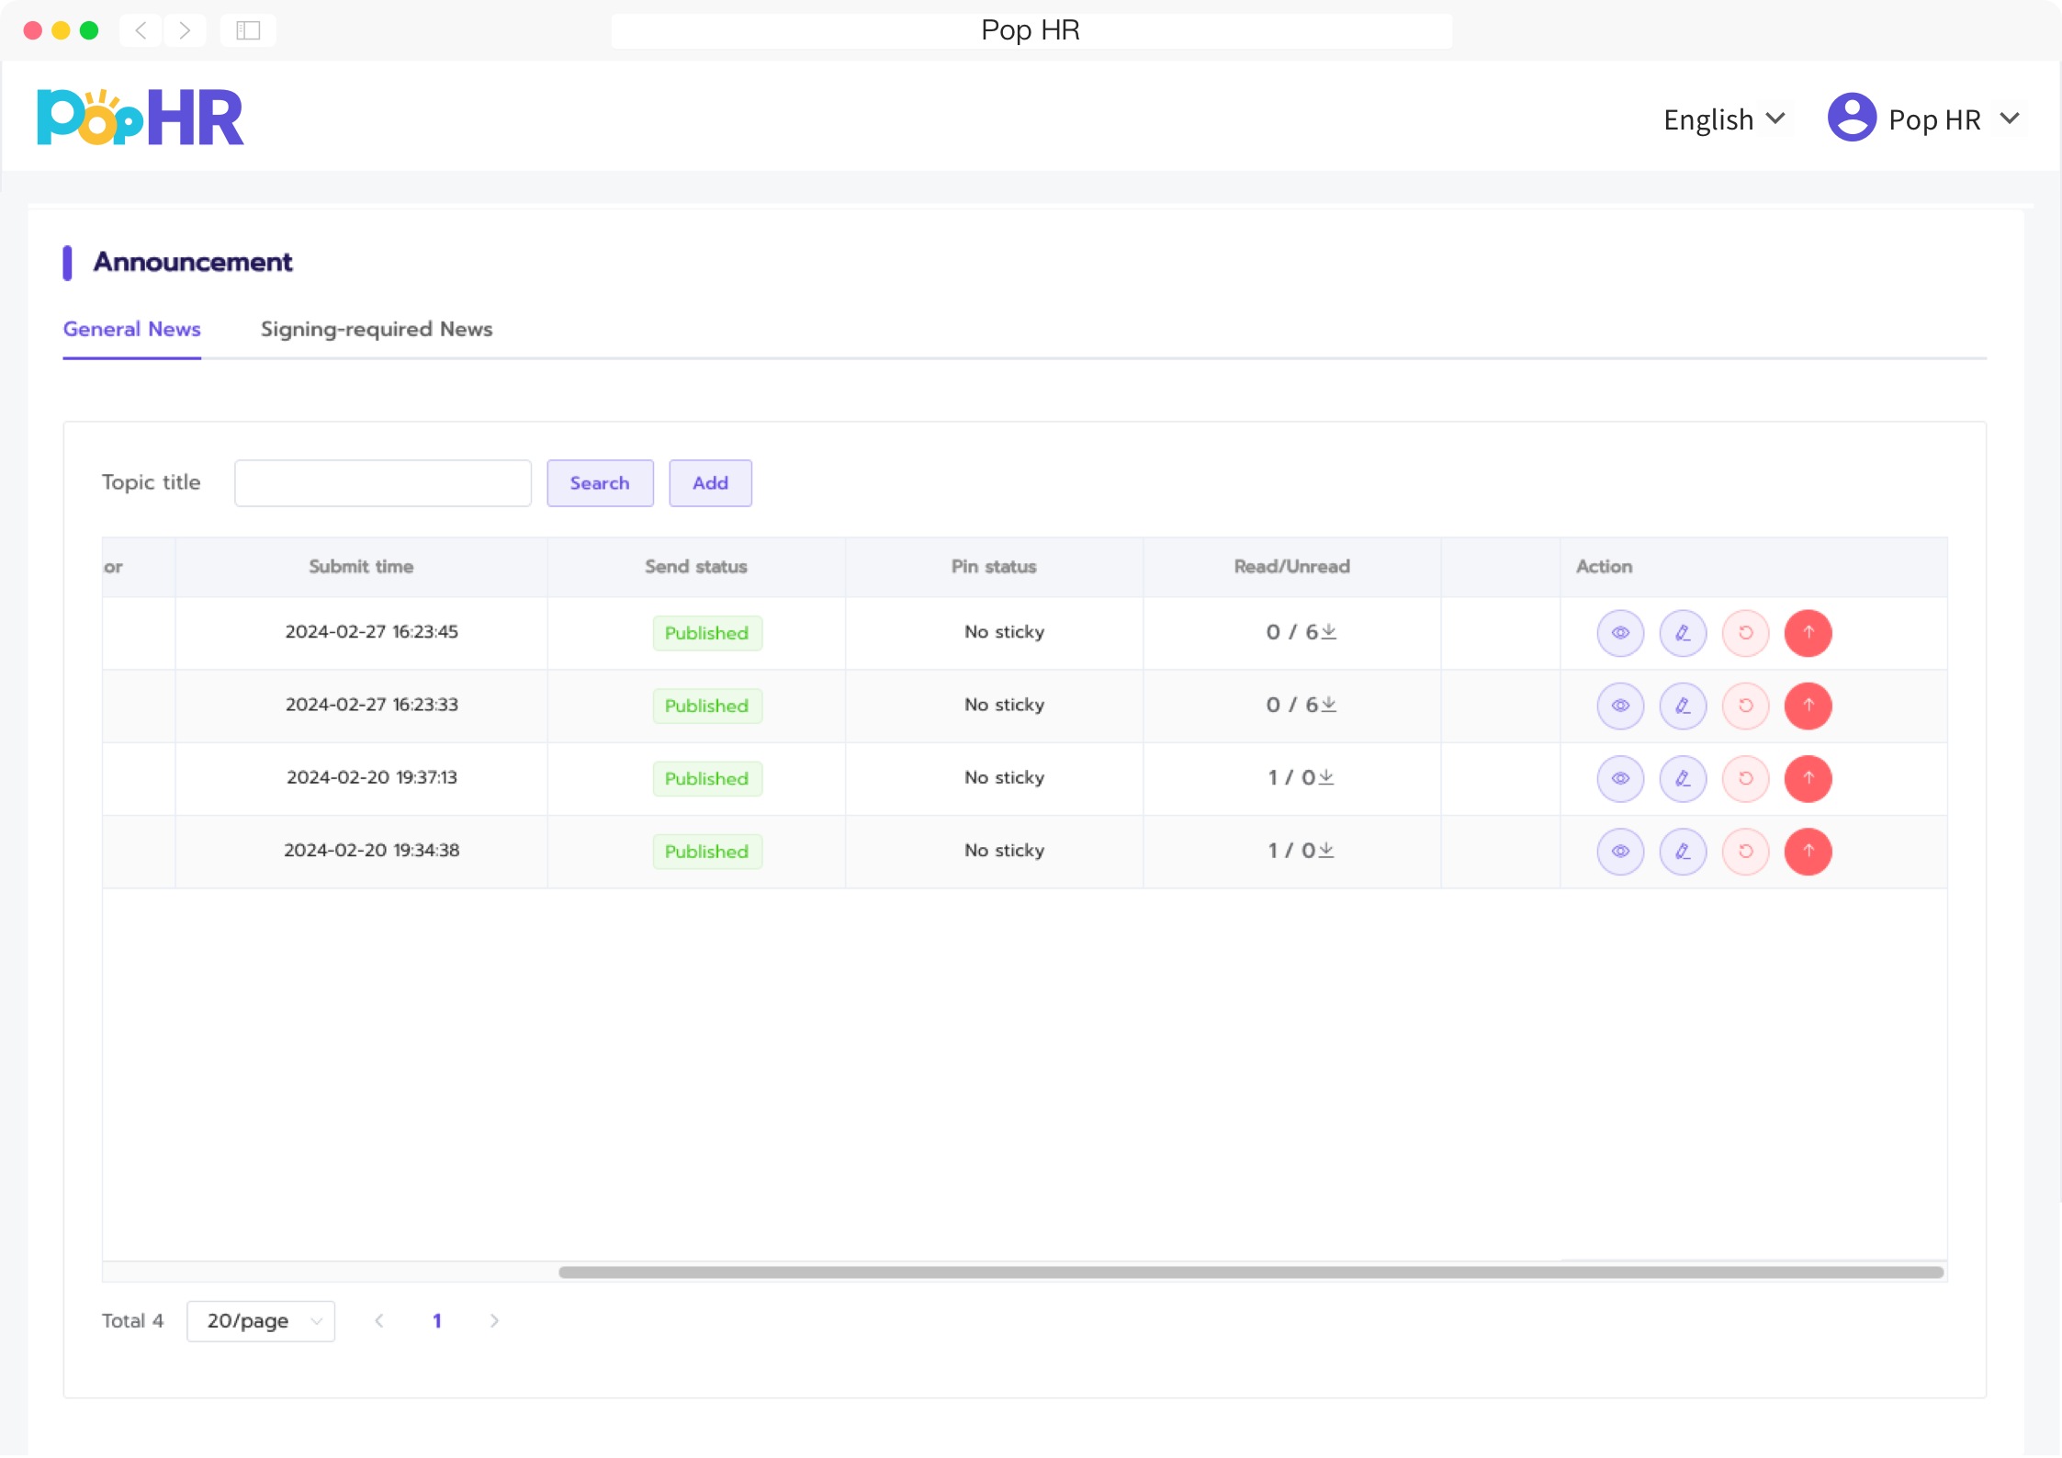
Task: Download read/unread list for 16:23:33 row
Action: (1328, 705)
